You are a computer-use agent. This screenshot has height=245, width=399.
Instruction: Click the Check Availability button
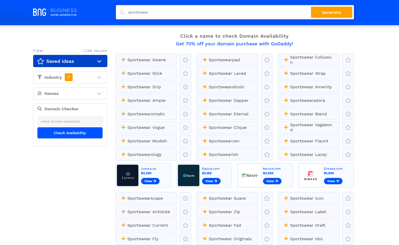(x=70, y=133)
